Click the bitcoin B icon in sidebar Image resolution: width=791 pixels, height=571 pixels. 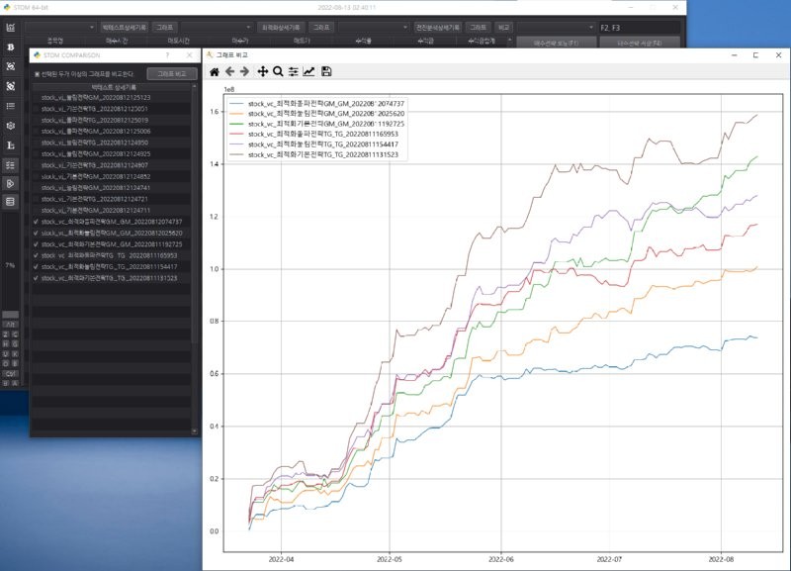(11, 47)
